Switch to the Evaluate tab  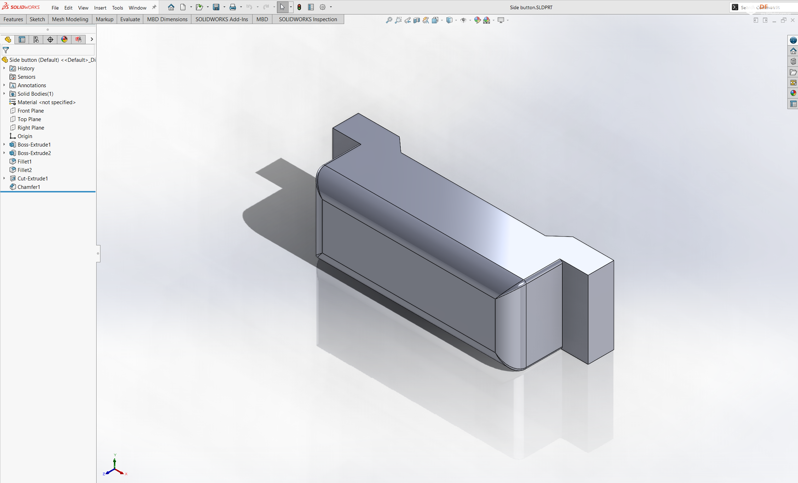(x=130, y=19)
